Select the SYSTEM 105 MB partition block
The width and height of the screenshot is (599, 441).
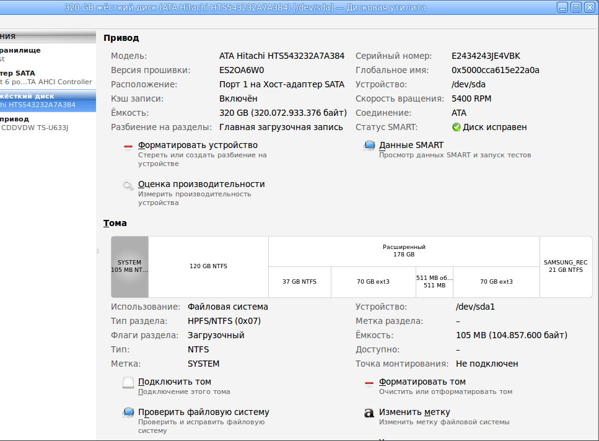(129, 266)
